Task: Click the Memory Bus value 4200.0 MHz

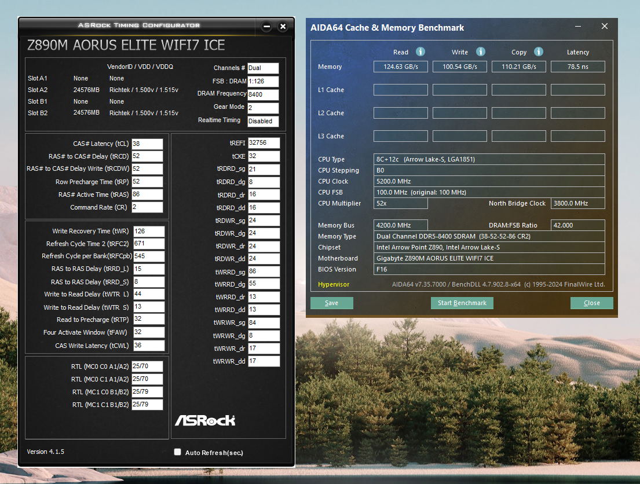Action: coord(400,225)
